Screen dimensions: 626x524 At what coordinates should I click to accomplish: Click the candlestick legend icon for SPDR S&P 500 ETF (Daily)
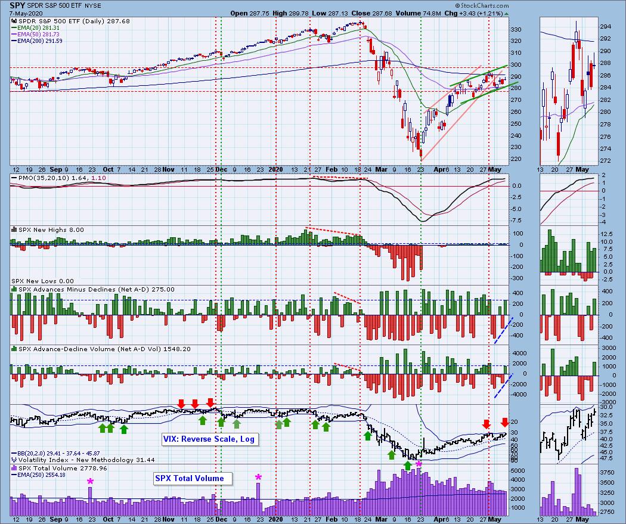point(14,21)
